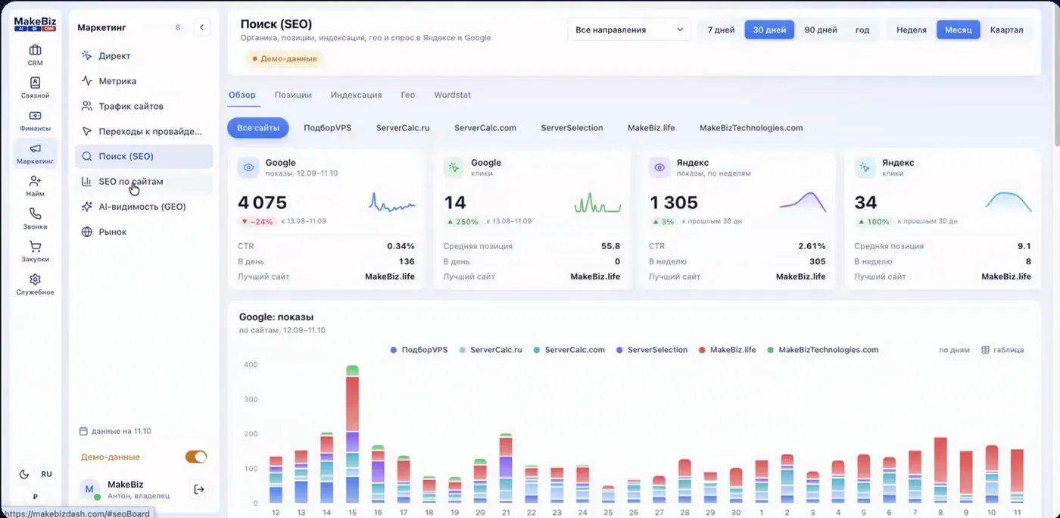Group data by Месяц
1060x518 pixels.
coord(958,30)
